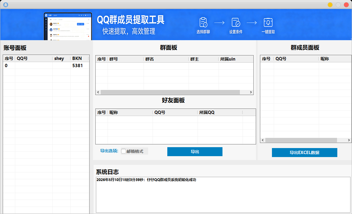Click the 序号 header in 账号面板
Image resolution: width=352 pixels, height=214 pixels.
9,58
